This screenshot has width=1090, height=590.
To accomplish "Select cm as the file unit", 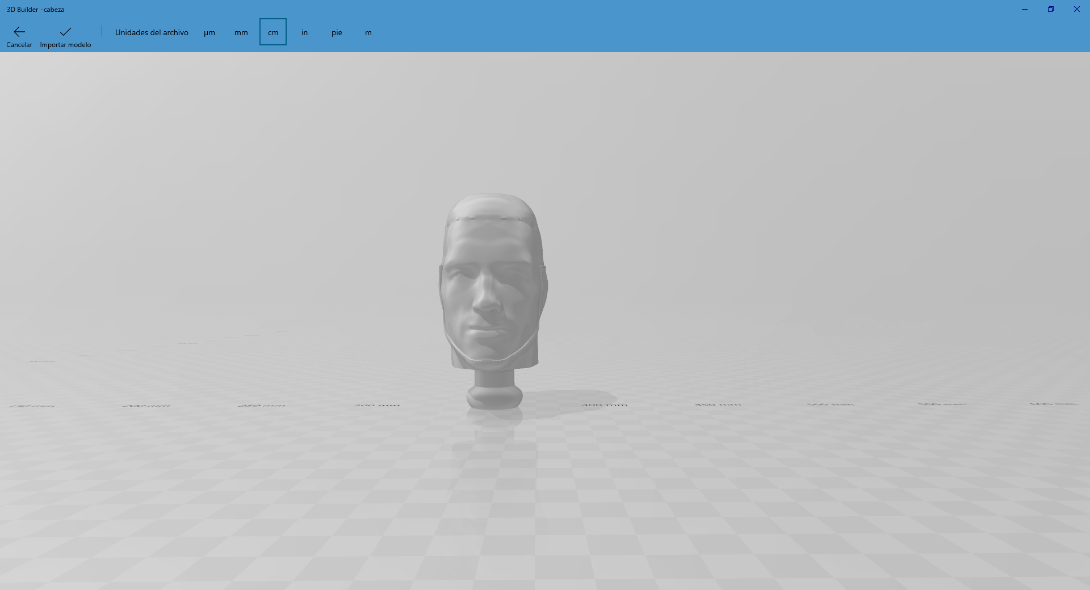I will [272, 32].
